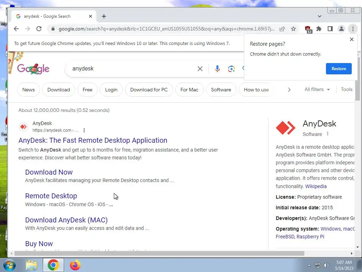Click the Chrome taskbar icon

53,265
